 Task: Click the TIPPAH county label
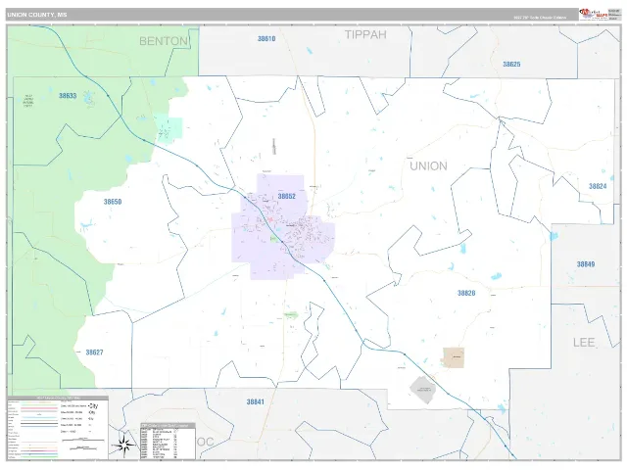point(365,35)
